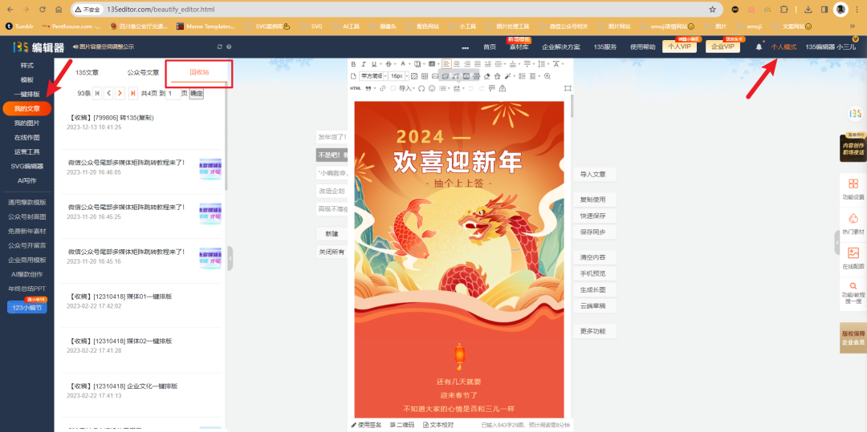Click the help question mark icon

coord(229,47)
